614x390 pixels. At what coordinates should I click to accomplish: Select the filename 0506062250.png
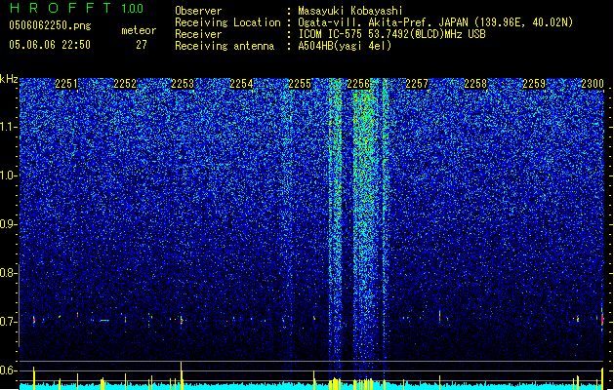[x=50, y=25]
